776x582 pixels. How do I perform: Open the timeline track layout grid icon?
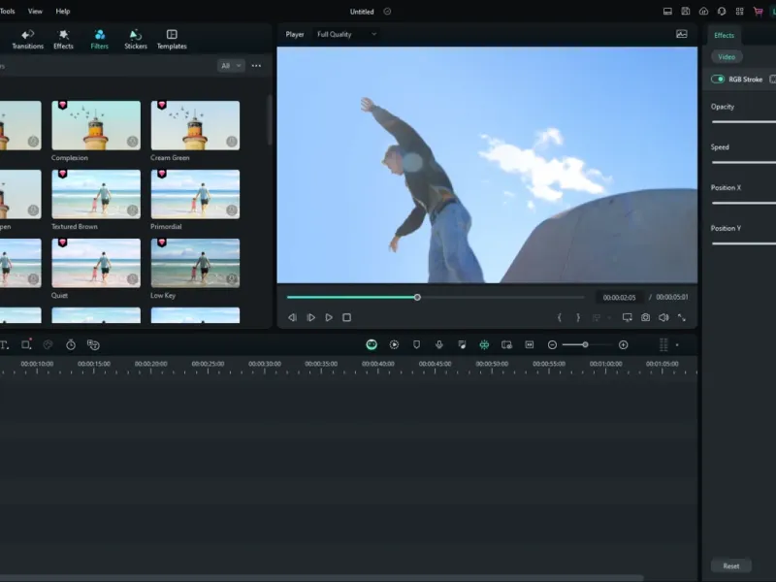(x=663, y=345)
